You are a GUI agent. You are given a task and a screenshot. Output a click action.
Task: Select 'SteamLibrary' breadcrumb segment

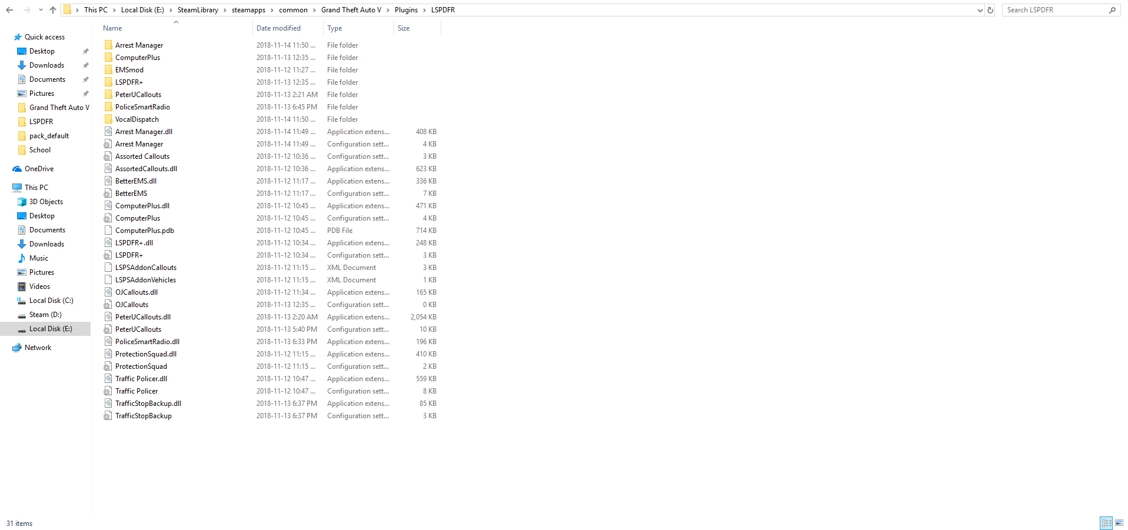point(198,10)
